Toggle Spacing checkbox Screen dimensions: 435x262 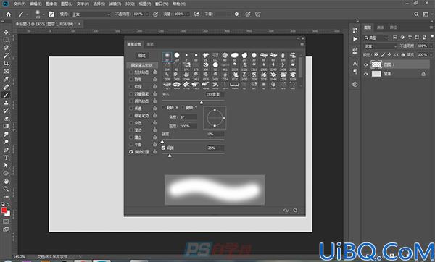[x=163, y=148]
